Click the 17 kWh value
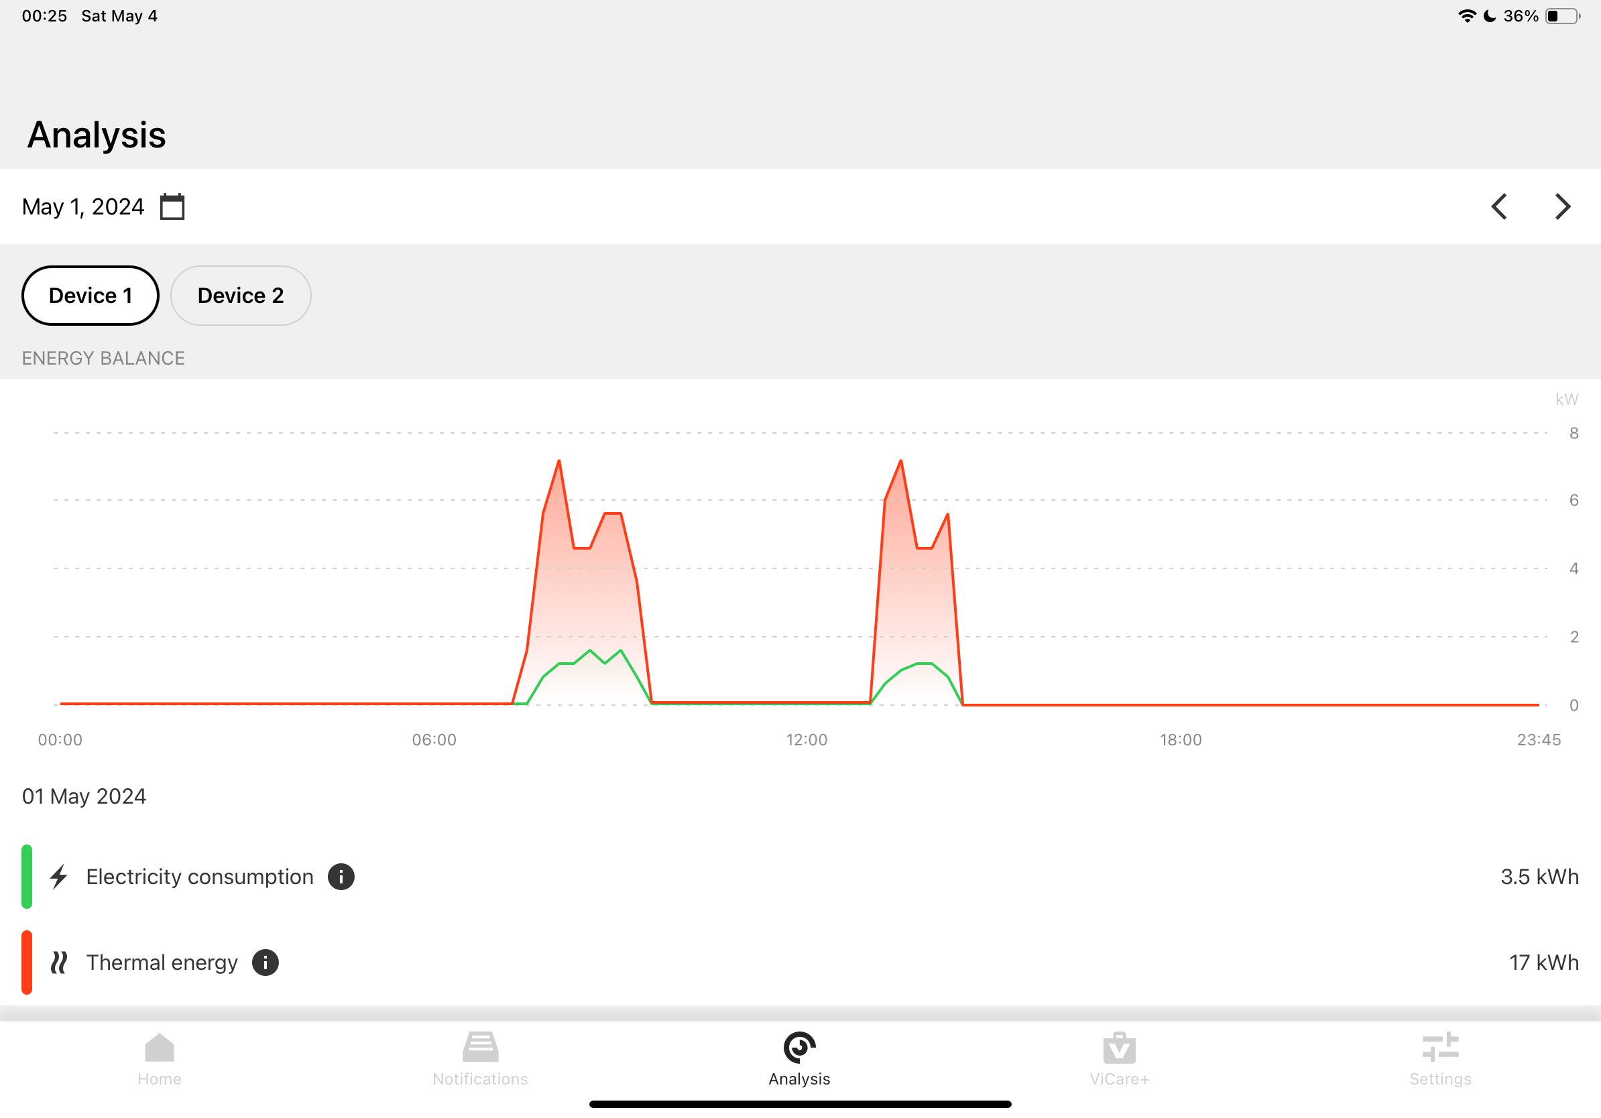 [1544, 962]
